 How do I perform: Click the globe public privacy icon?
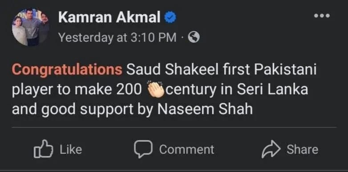coord(194,37)
